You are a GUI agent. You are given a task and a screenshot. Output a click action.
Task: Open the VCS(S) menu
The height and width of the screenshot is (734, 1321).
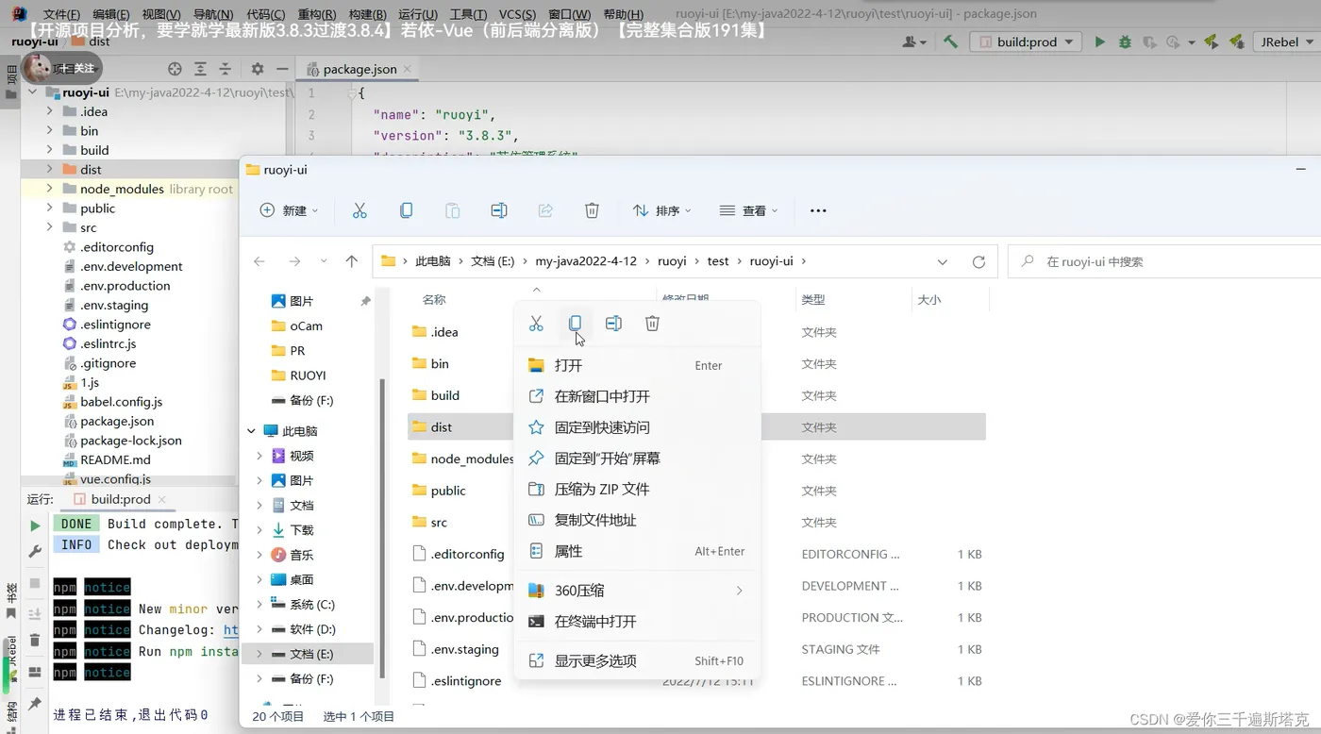coord(517,15)
